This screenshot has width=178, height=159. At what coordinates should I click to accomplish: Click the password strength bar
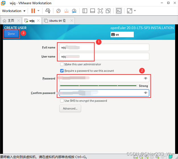[98, 86]
